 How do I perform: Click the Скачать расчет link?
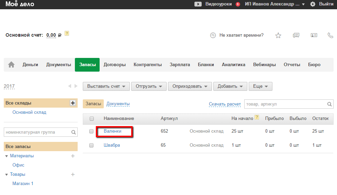[x=225, y=104]
